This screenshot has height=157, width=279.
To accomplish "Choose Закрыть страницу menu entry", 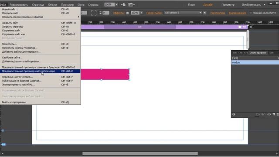I will [x=40, y=27].
